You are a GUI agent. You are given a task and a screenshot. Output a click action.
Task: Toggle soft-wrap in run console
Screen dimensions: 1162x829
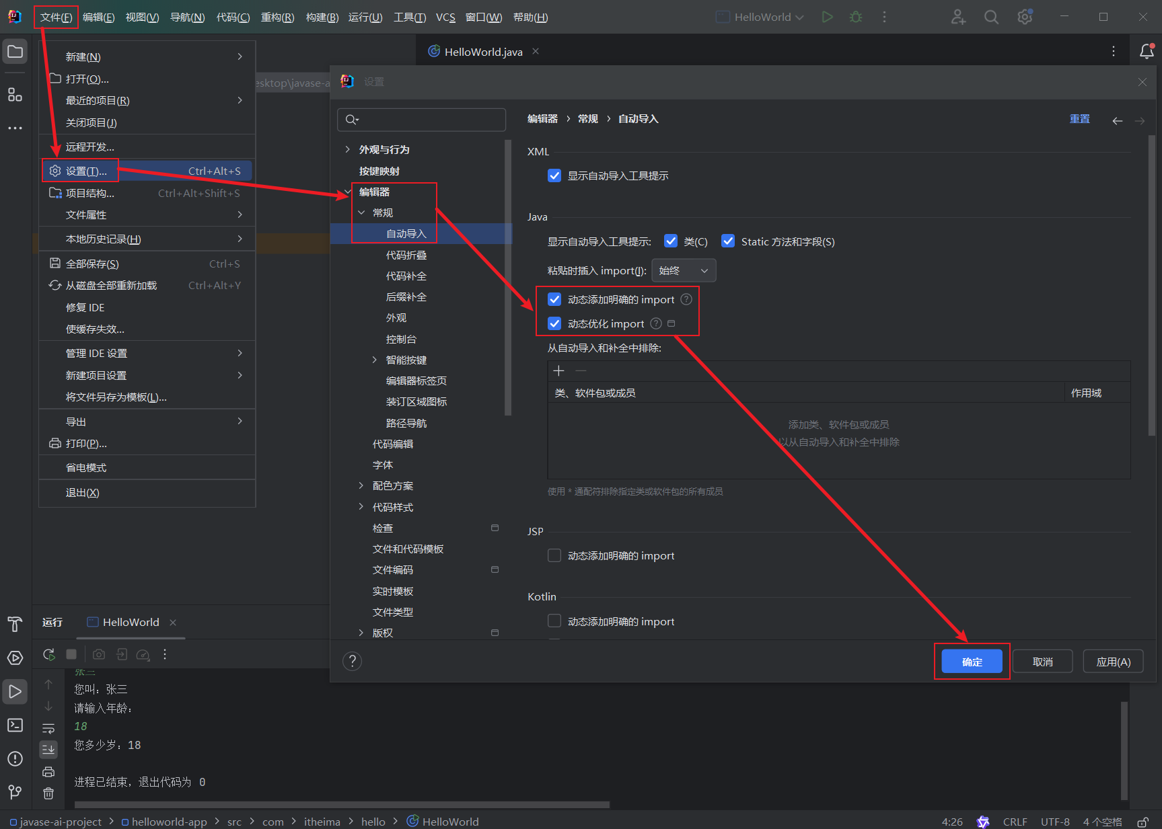point(48,729)
